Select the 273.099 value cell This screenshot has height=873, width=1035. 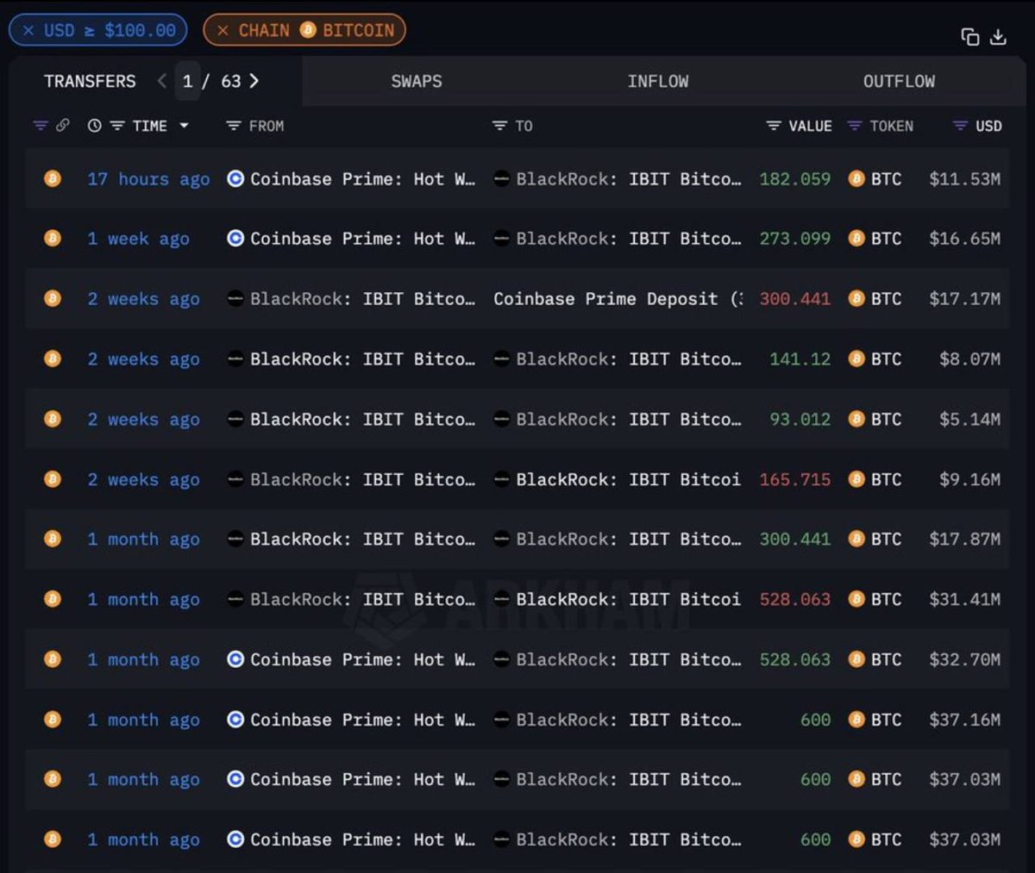pyautogui.click(x=794, y=239)
